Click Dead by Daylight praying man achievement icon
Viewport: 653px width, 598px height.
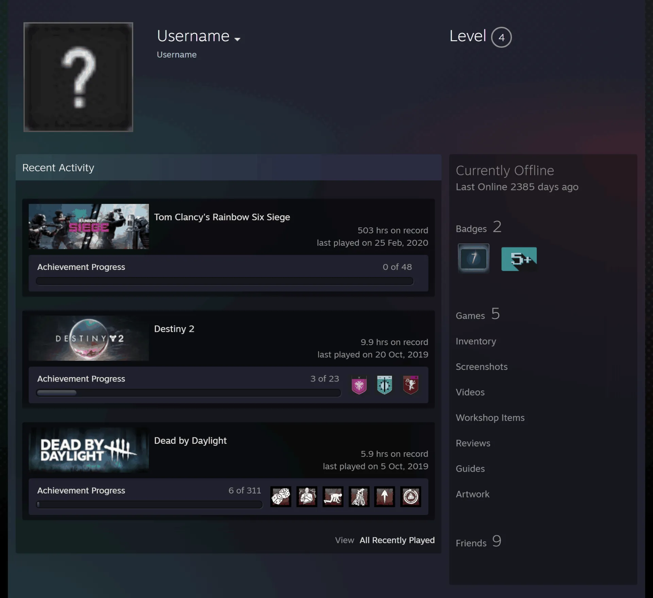(307, 497)
